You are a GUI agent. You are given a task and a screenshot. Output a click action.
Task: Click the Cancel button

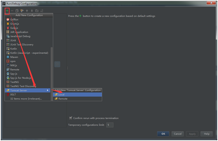[x=178, y=134]
